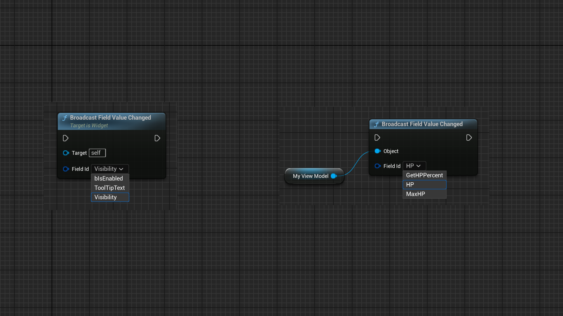Click input exec pin on right broadcast node
This screenshot has height=316, width=563.
pos(377,138)
